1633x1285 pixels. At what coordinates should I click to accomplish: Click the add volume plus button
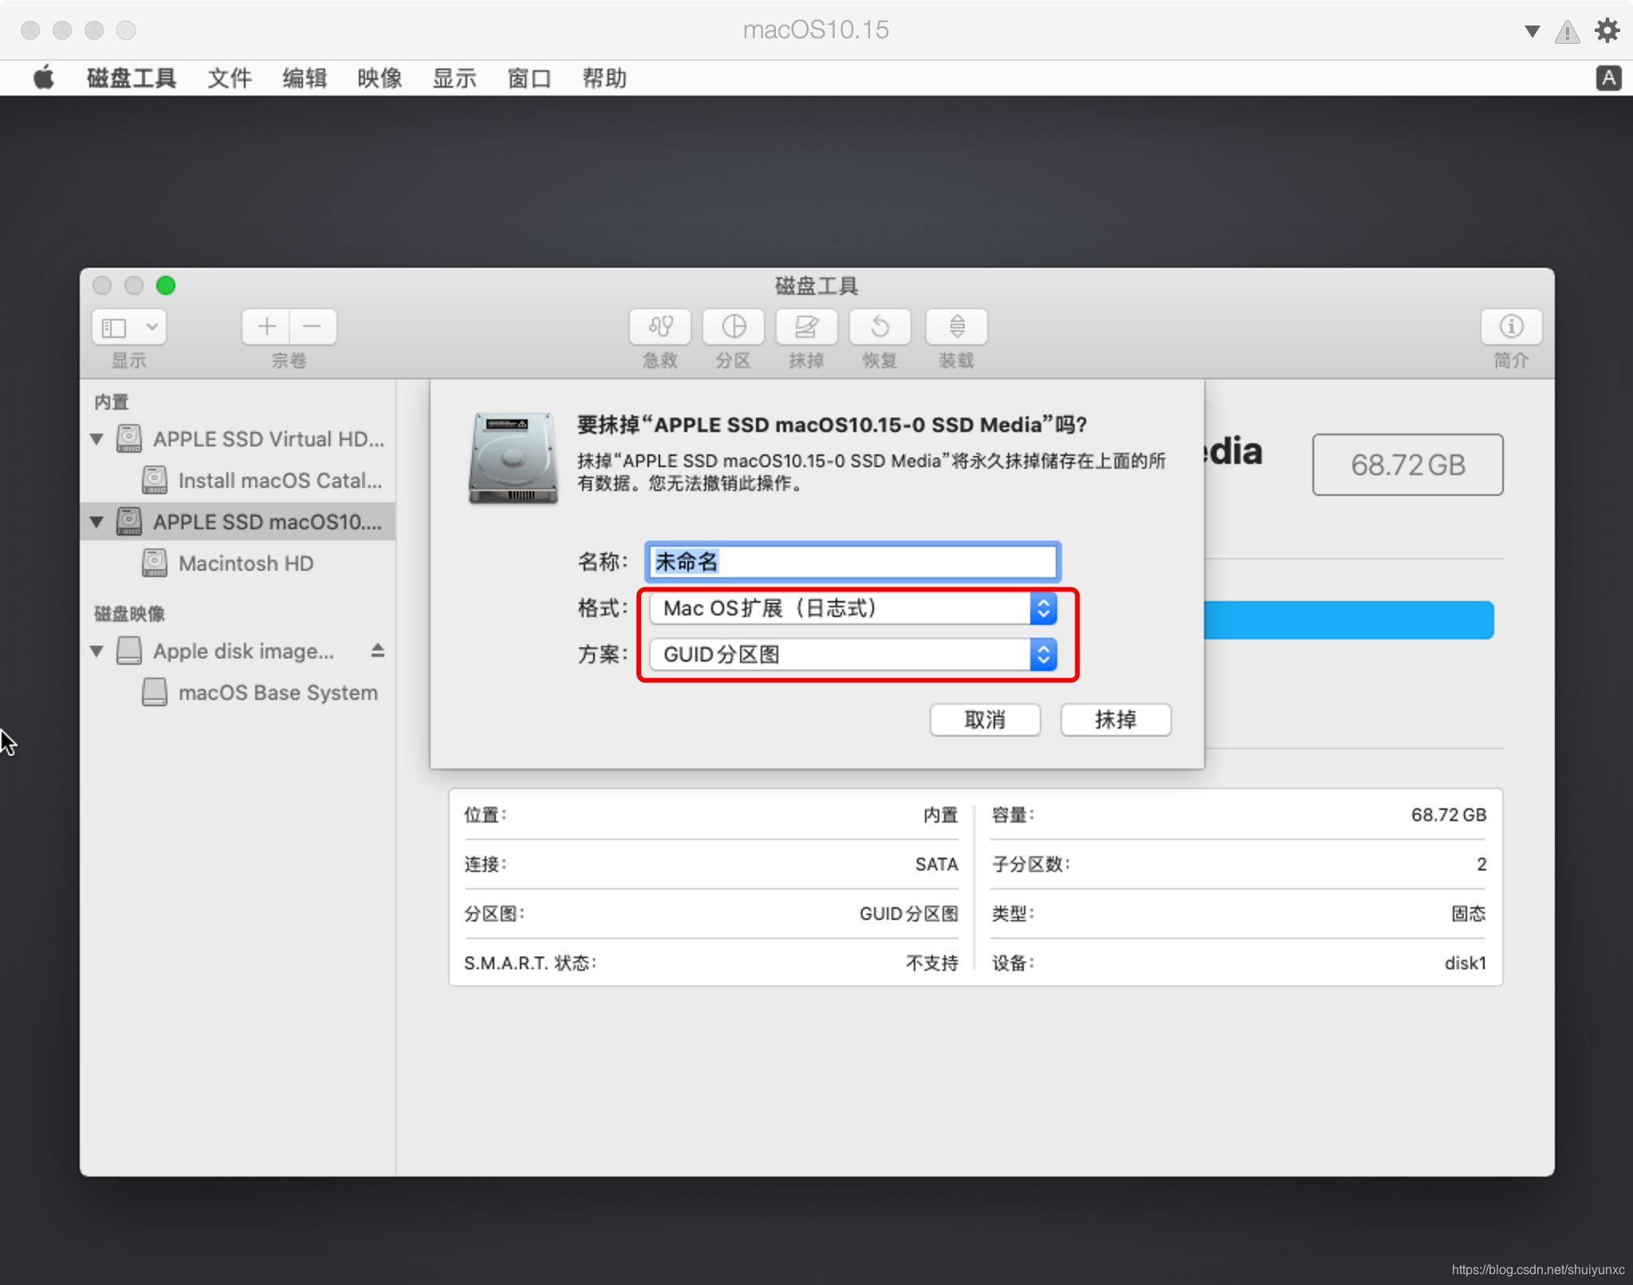(x=266, y=327)
